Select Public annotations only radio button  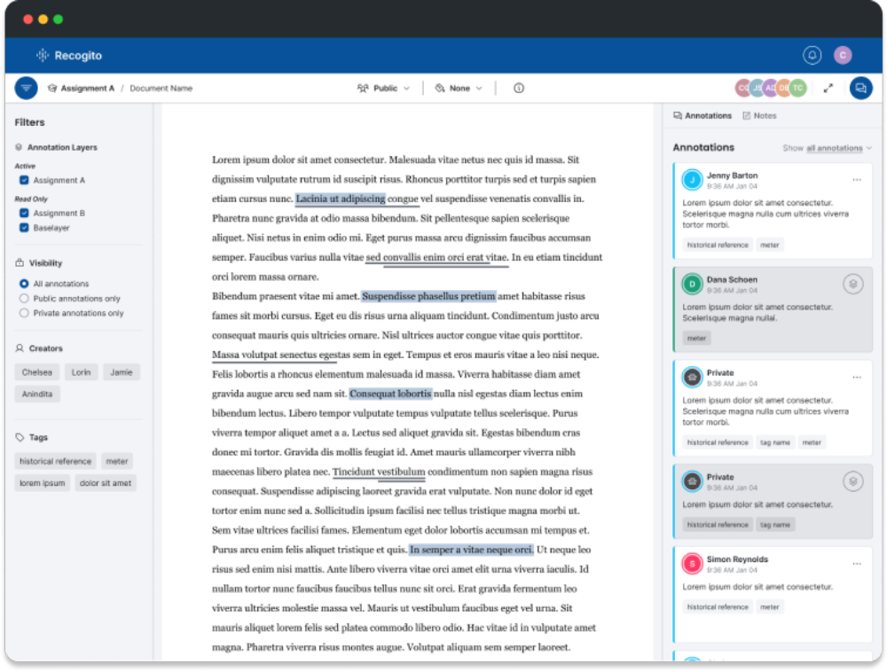tap(24, 299)
